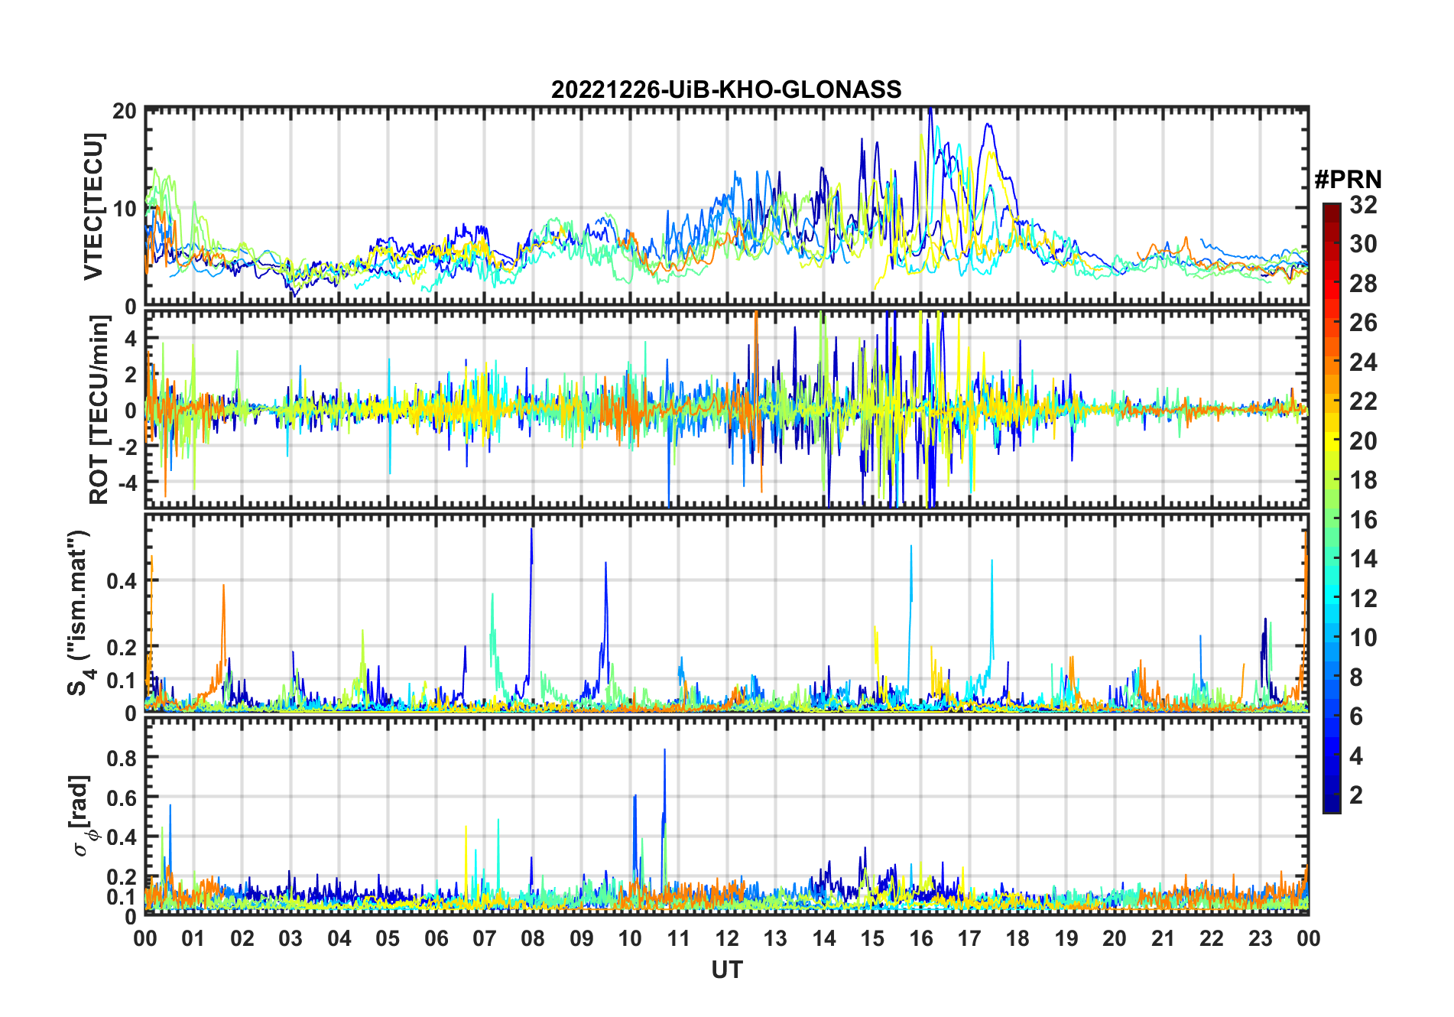Click the ROT time-series plot area
Viewport: 1454px width, 1017px height.
pyautogui.click(x=727, y=408)
